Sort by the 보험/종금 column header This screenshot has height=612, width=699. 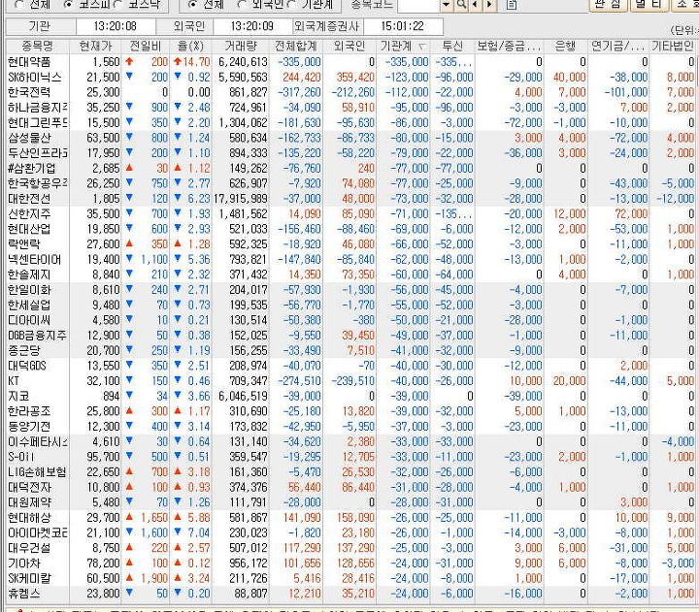point(510,46)
